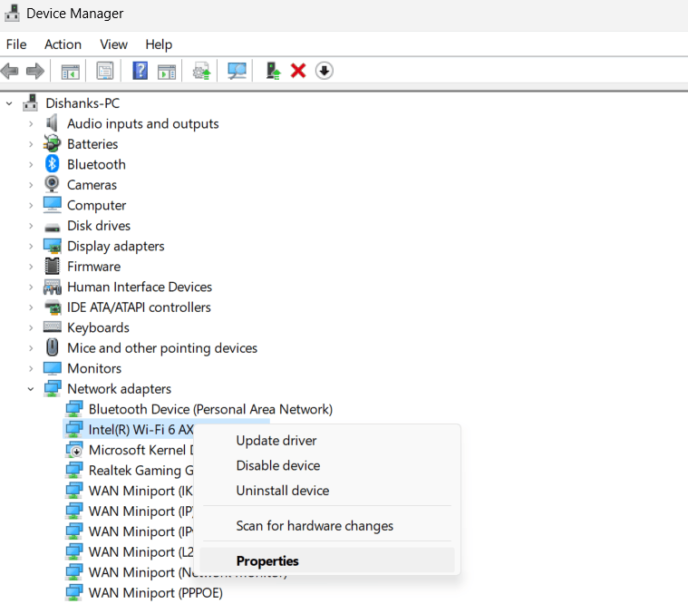Click the red X Uninstall device icon
Viewport: 688px width, 604px height.
298,71
